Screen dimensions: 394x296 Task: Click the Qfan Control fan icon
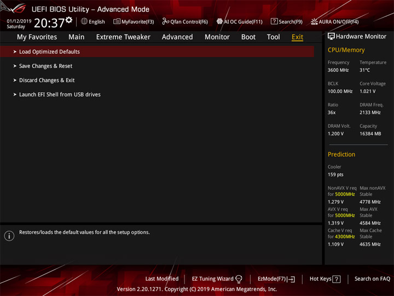coord(165,21)
